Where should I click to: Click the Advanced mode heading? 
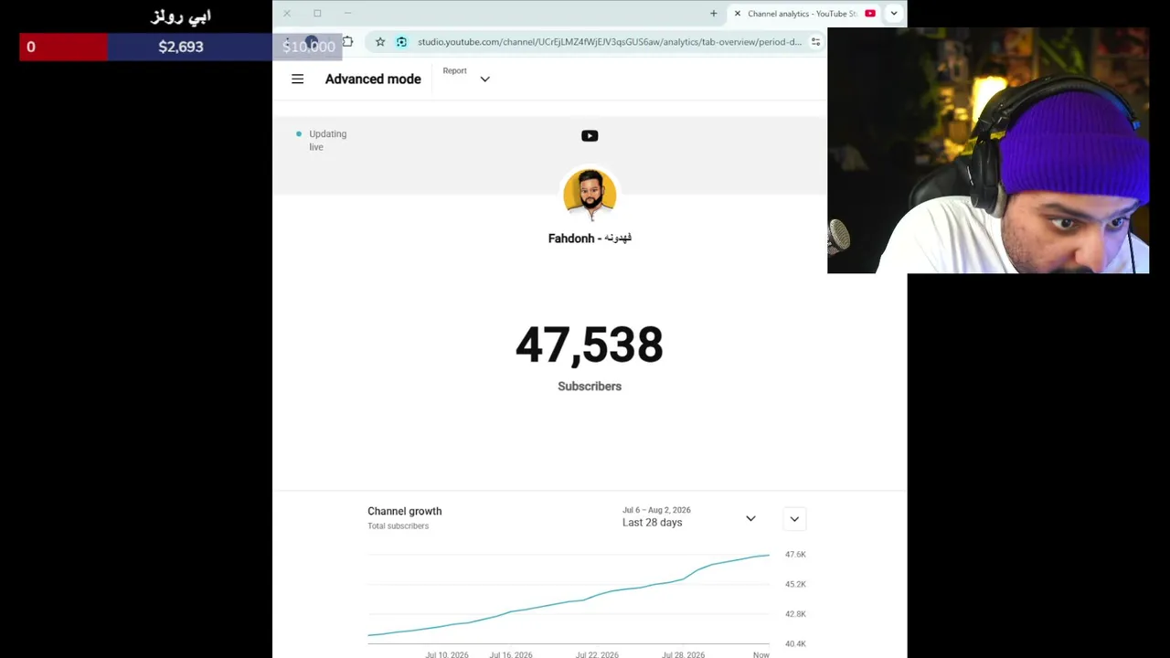373,80
